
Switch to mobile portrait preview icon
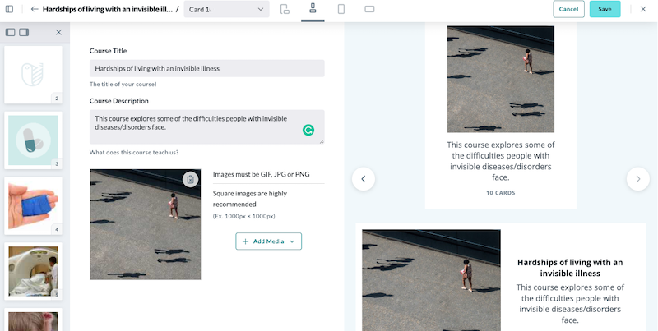(x=341, y=9)
